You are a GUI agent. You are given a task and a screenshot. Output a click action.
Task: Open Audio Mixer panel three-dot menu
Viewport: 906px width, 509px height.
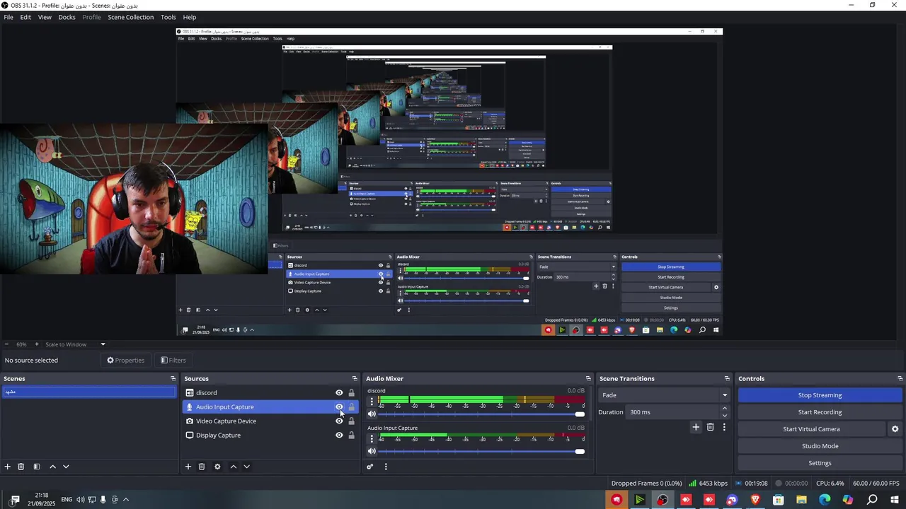386,467
